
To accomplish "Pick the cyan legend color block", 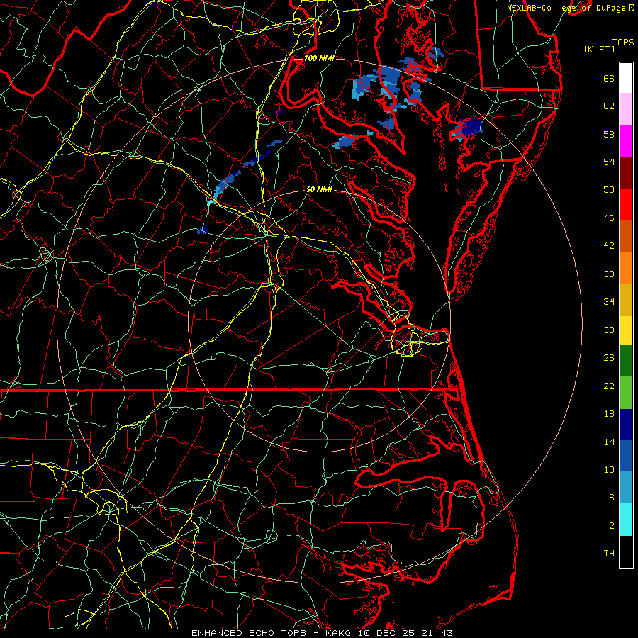I will (x=626, y=520).
